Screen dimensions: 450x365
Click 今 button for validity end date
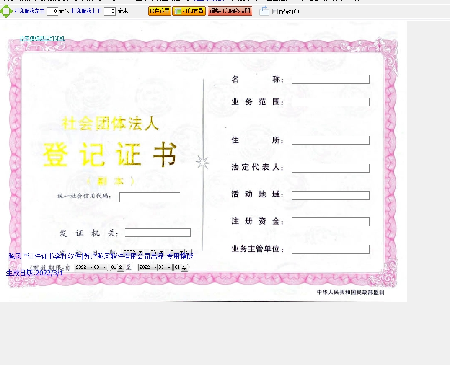click(x=184, y=267)
